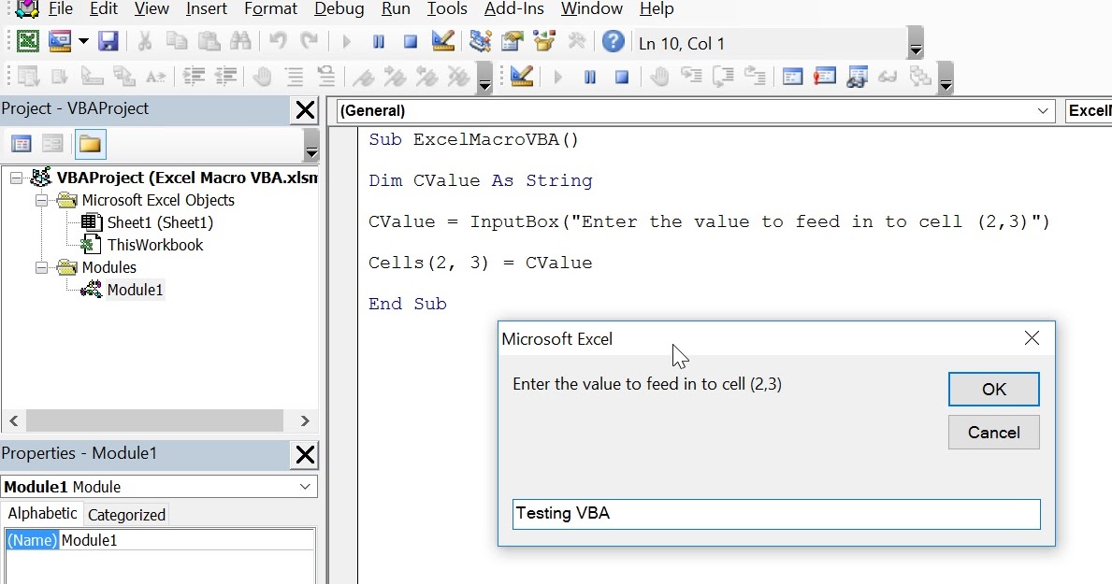Click the Project panel scroll right arrow
Image resolution: width=1112 pixels, height=584 pixels.
click(305, 421)
